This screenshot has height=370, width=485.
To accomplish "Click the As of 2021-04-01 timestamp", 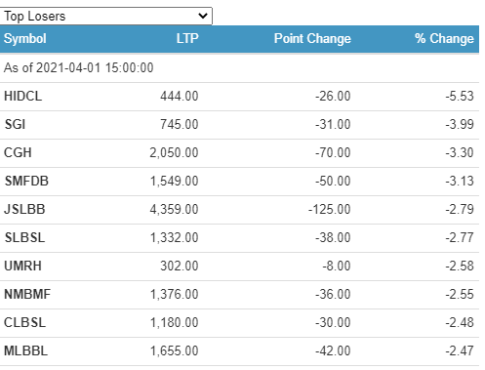I will (78, 68).
